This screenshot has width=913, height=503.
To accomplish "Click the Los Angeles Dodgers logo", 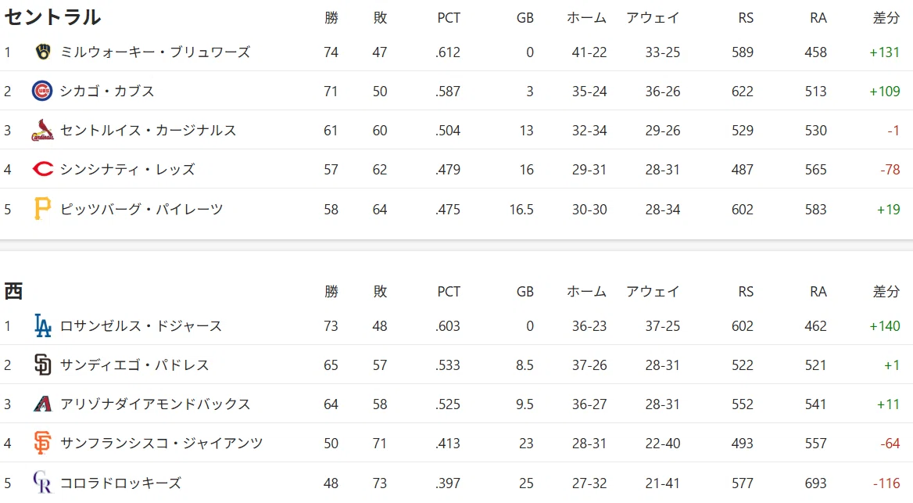I will pyautogui.click(x=42, y=325).
